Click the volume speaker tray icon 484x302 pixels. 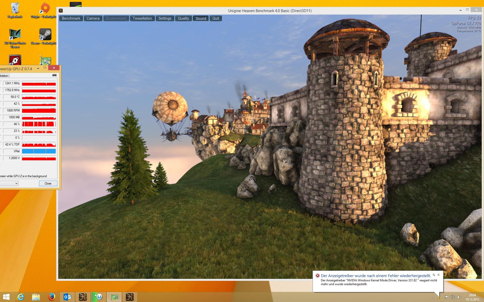(x=459, y=297)
